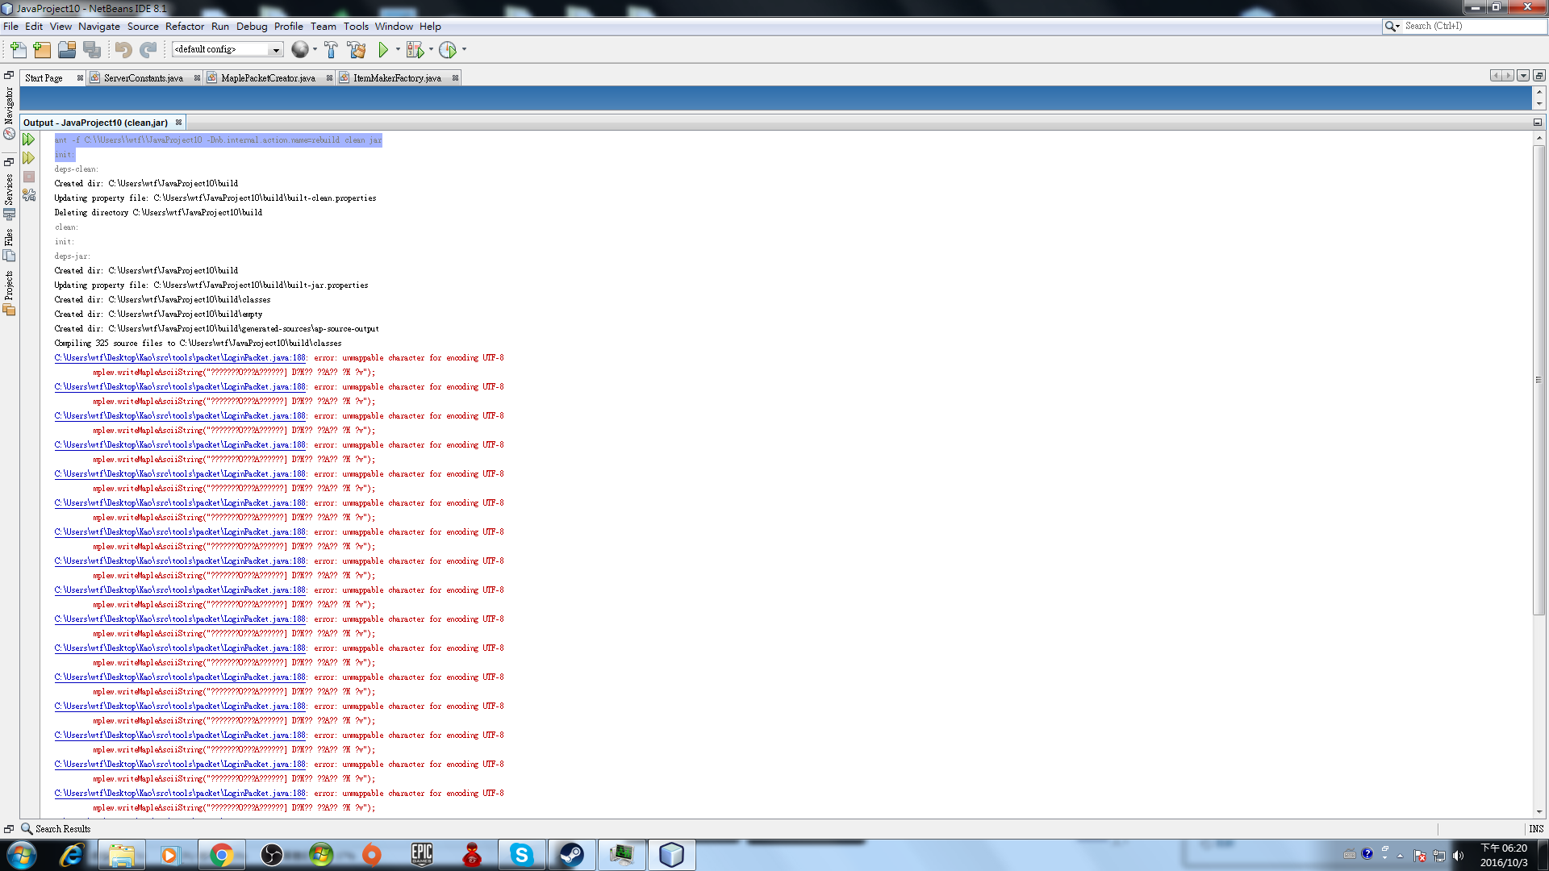Image resolution: width=1549 pixels, height=871 pixels.
Task: Expand the Run Project dropdown arrow
Action: click(x=398, y=50)
